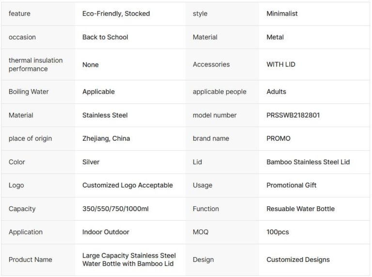Select the 'Minimalist' style value
The width and height of the screenshot is (372, 277).
[282, 14]
